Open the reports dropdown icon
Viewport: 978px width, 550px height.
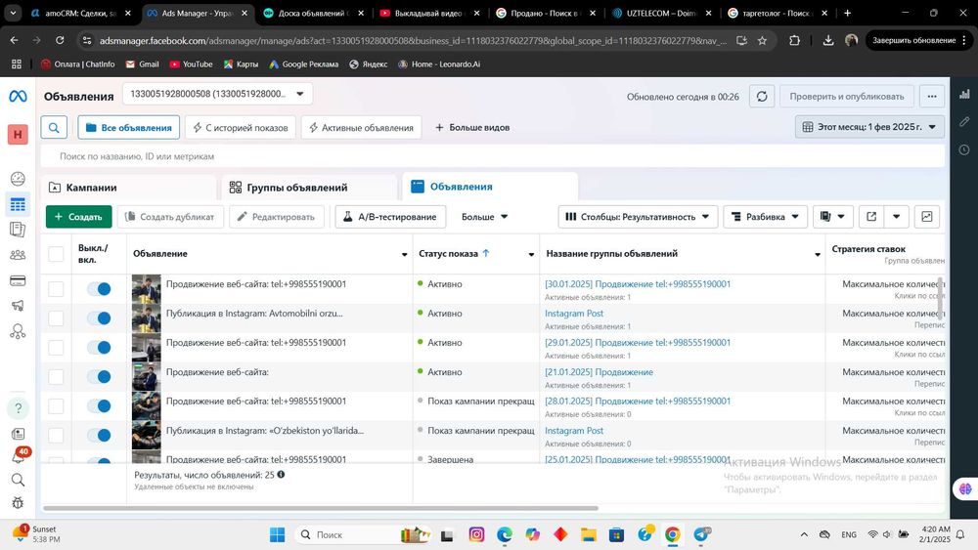(x=832, y=217)
